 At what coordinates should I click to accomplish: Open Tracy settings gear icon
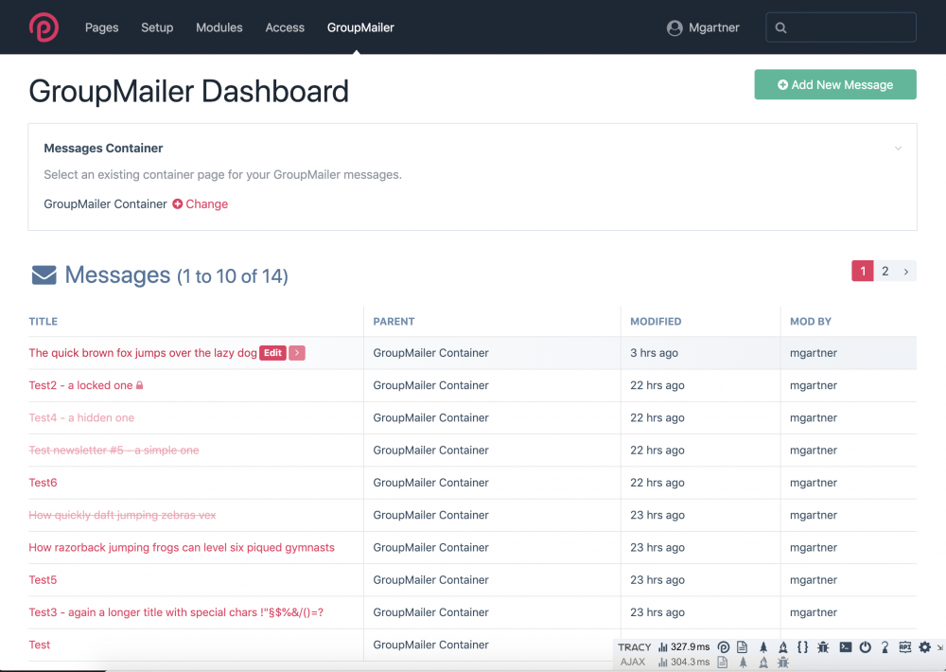(924, 647)
